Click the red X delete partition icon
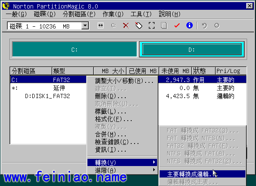Screen dimensions: 256x186 126,25
